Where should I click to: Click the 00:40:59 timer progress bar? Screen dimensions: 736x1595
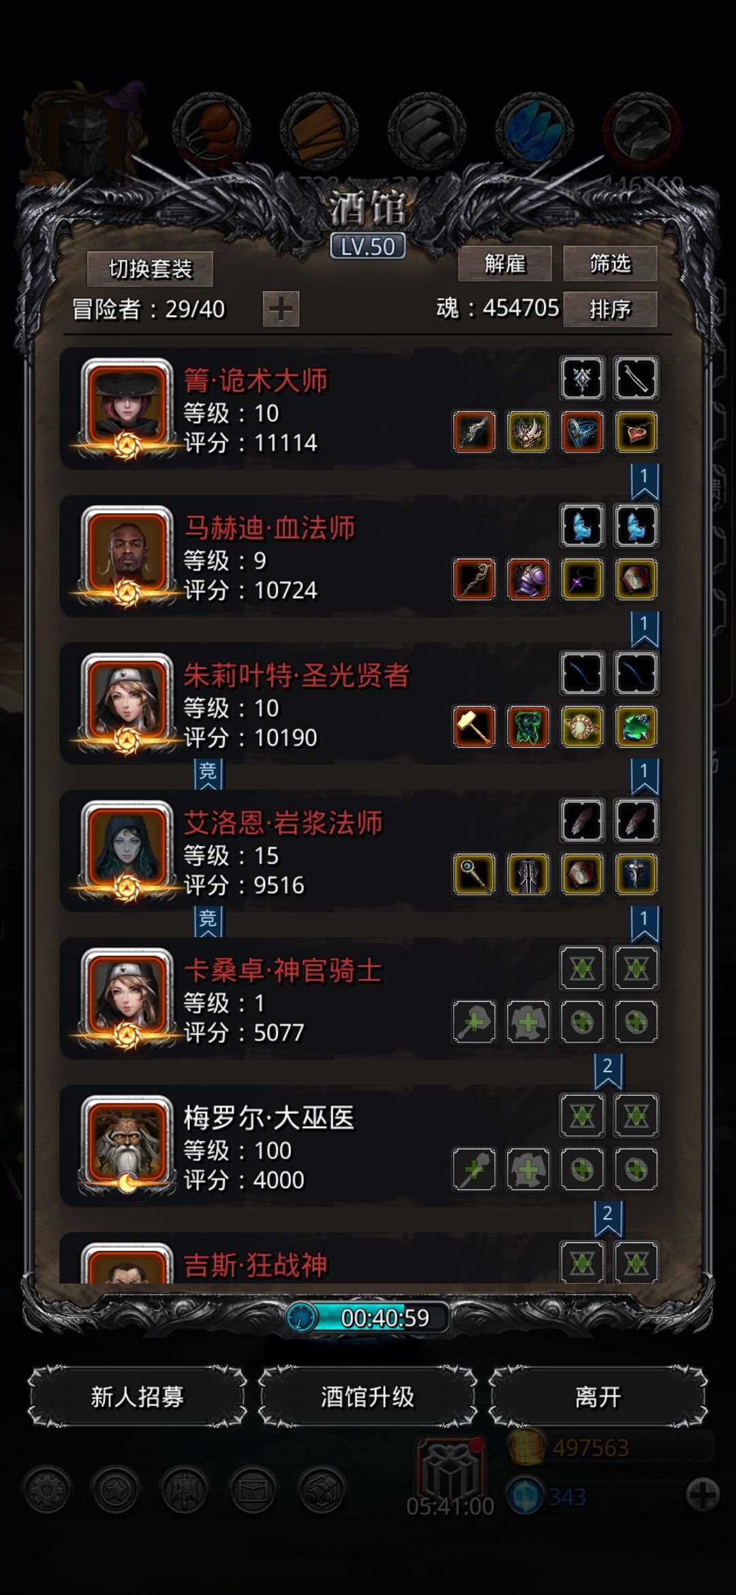[368, 1318]
